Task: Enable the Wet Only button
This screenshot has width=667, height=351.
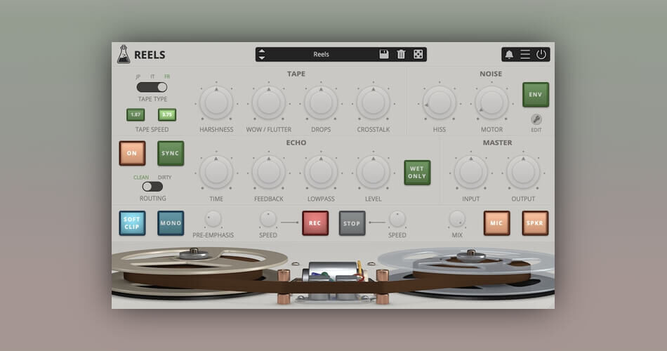Action: (x=417, y=173)
